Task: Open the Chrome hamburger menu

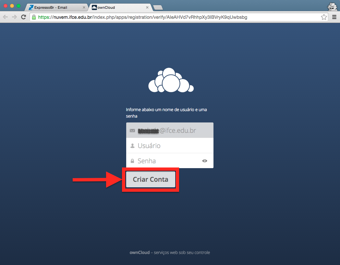Action: (x=334, y=17)
